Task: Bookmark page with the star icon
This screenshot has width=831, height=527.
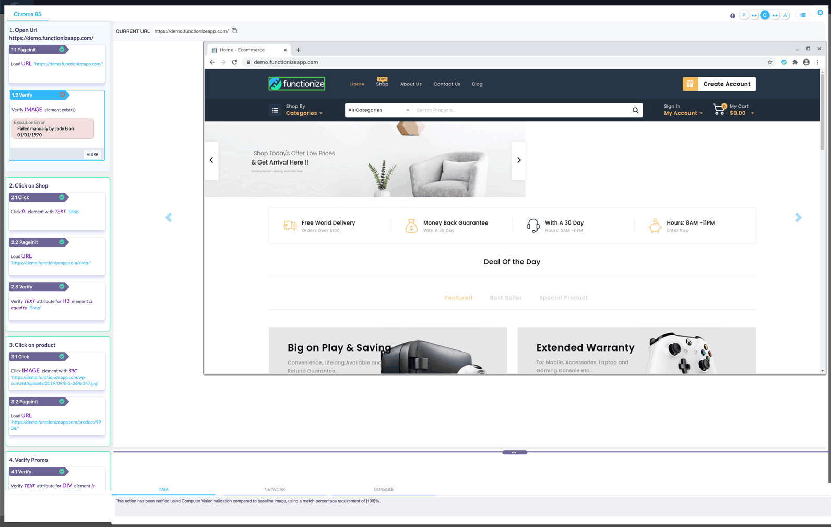Action: 770,62
